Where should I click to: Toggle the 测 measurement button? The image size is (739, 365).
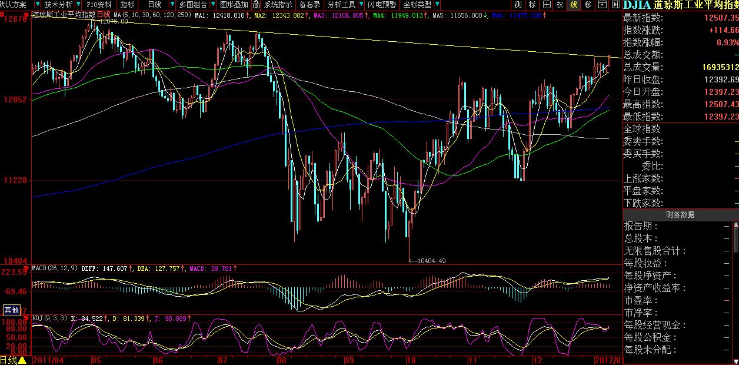[518, 5]
